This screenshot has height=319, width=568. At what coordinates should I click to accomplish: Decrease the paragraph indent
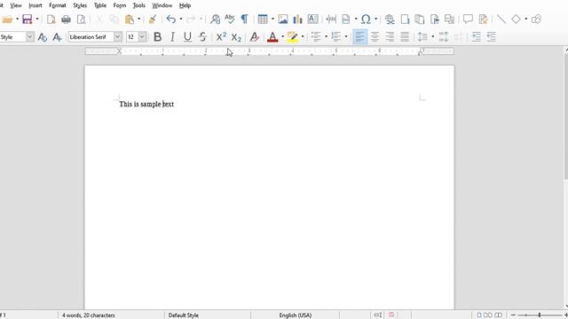(491, 37)
